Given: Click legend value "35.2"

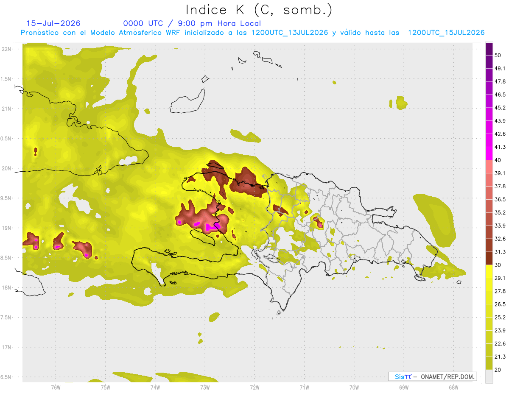Looking at the screenshot, I should click(x=500, y=212).
